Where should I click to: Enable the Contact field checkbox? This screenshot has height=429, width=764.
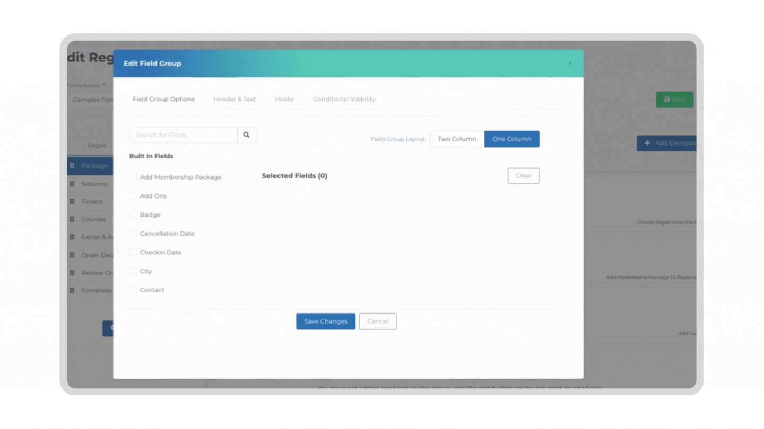point(133,290)
